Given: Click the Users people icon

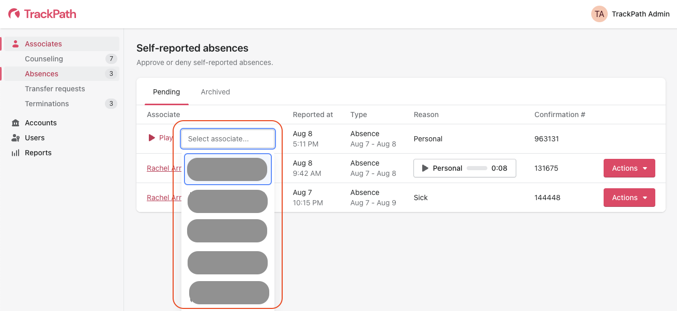Looking at the screenshot, I should tap(16, 138).
